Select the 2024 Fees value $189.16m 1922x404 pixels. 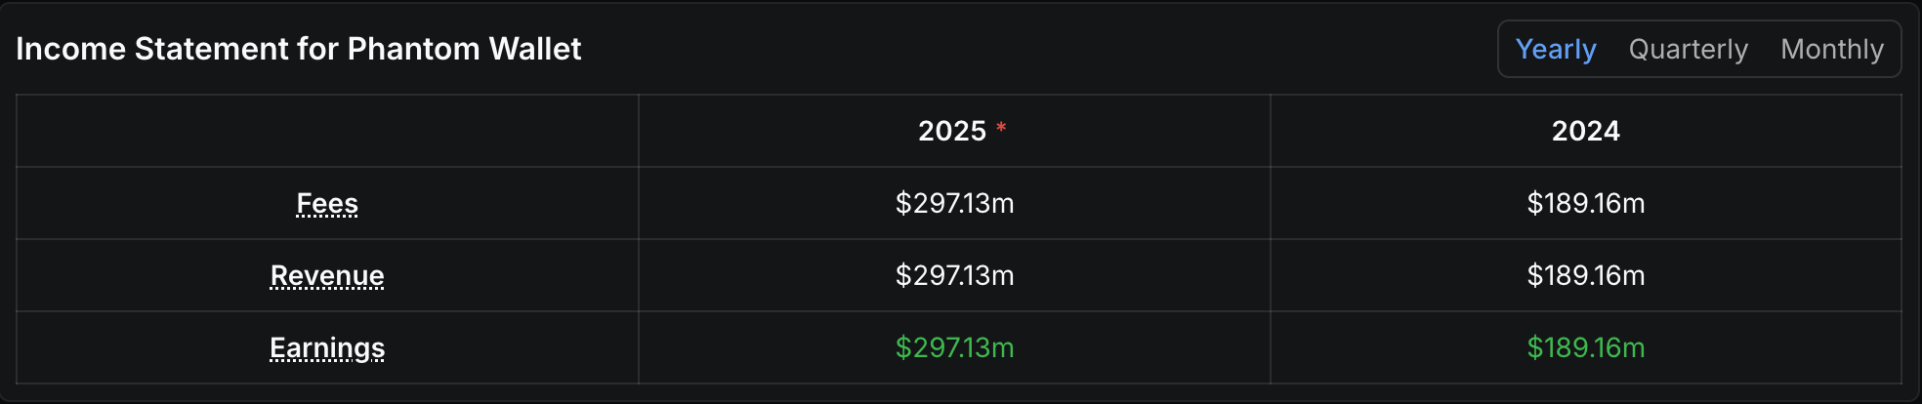click(1585, 203)
